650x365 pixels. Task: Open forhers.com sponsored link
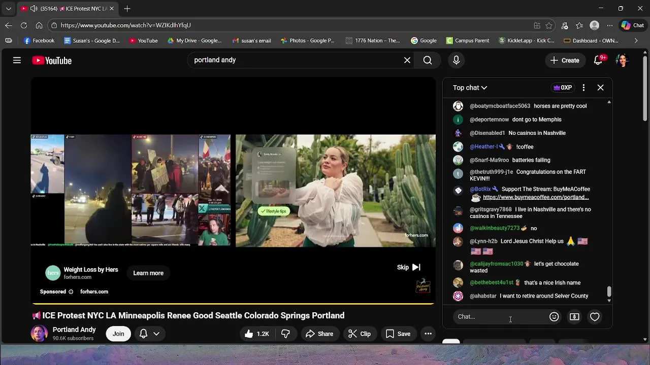pyautogui.click(x=94, y=291)
